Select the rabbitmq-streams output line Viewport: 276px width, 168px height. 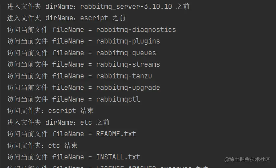[x=83, y=64]
